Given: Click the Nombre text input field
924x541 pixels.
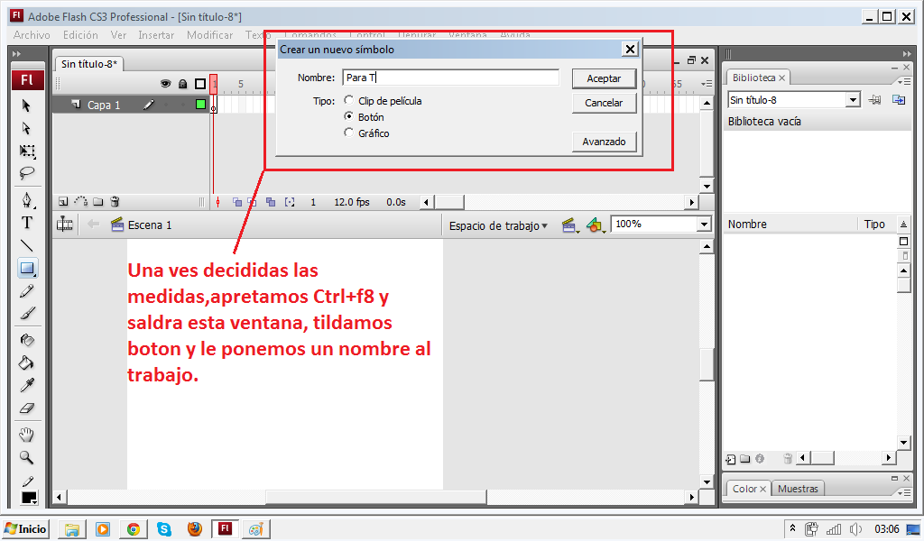Looking at the screenshot, I should [451, 78].
